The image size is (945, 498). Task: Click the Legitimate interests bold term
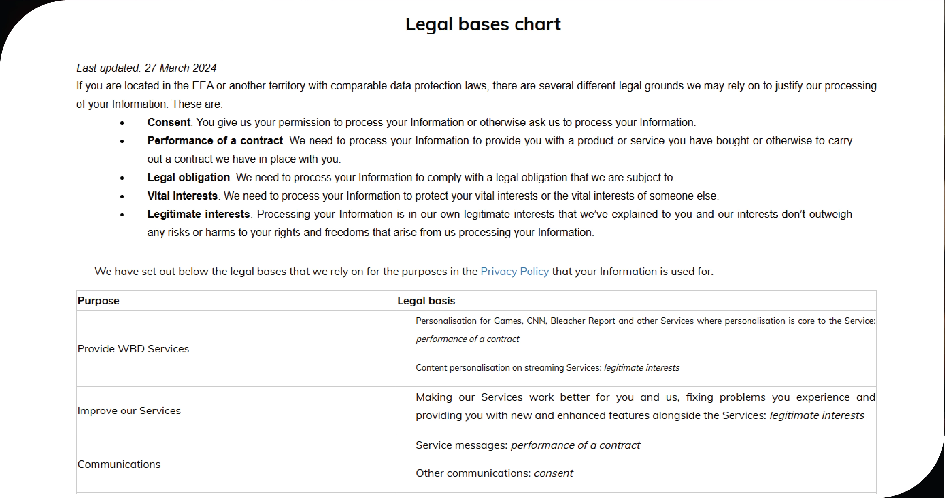point(198,214)
